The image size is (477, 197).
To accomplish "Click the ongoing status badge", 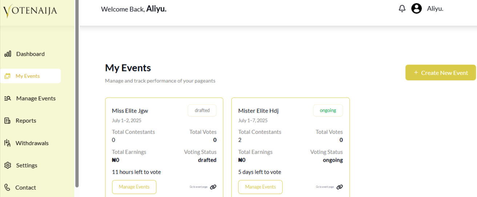I will click(x=328, y=110).
